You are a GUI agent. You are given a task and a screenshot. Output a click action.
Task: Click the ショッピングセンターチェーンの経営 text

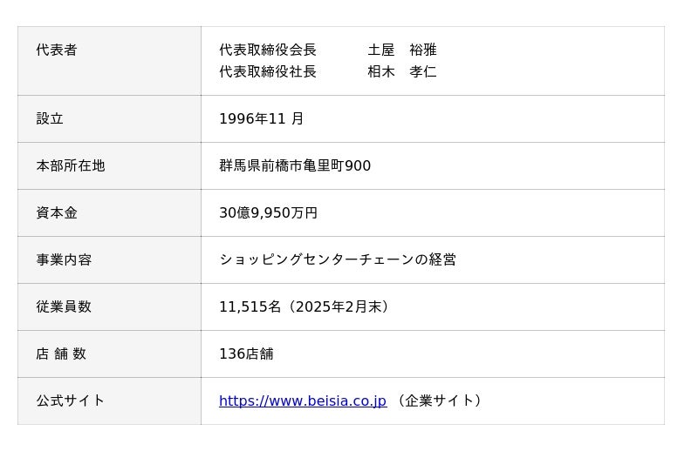pos(338,260)
